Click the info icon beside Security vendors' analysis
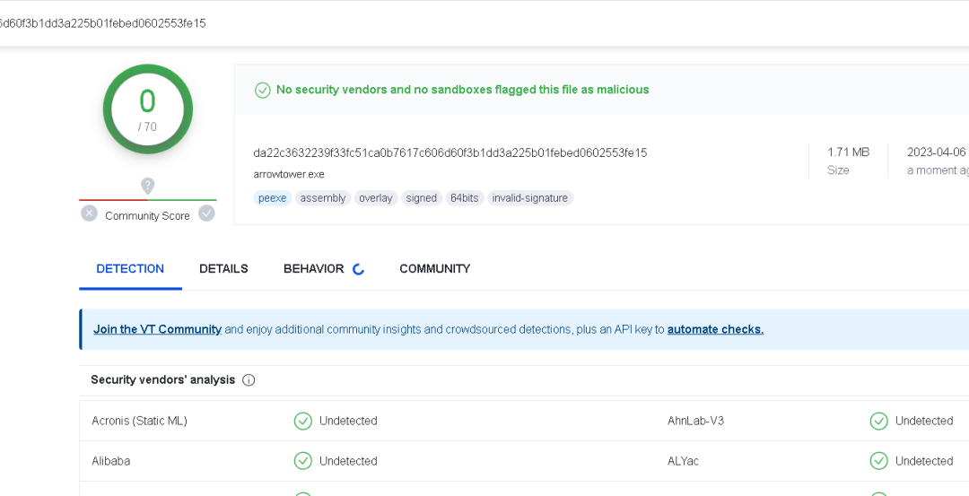Screen dimensions: 969x496 [249, 380]
